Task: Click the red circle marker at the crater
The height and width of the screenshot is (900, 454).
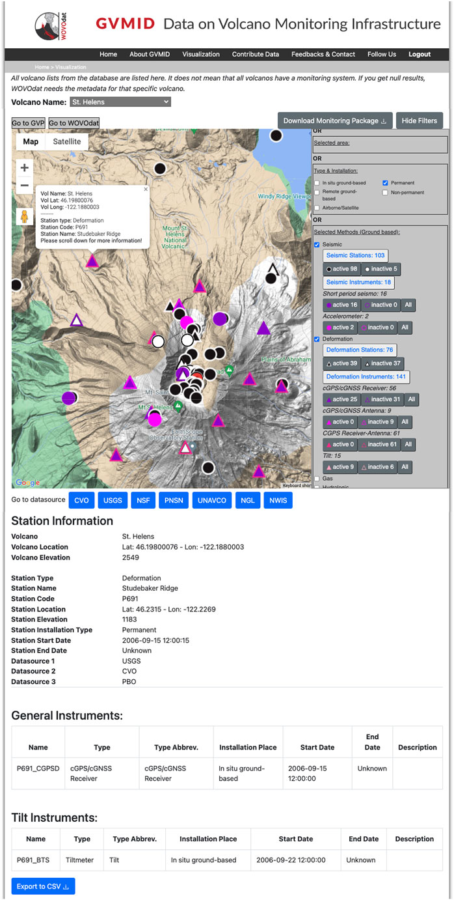Action: pyautogui.click(x=198, y=376)
